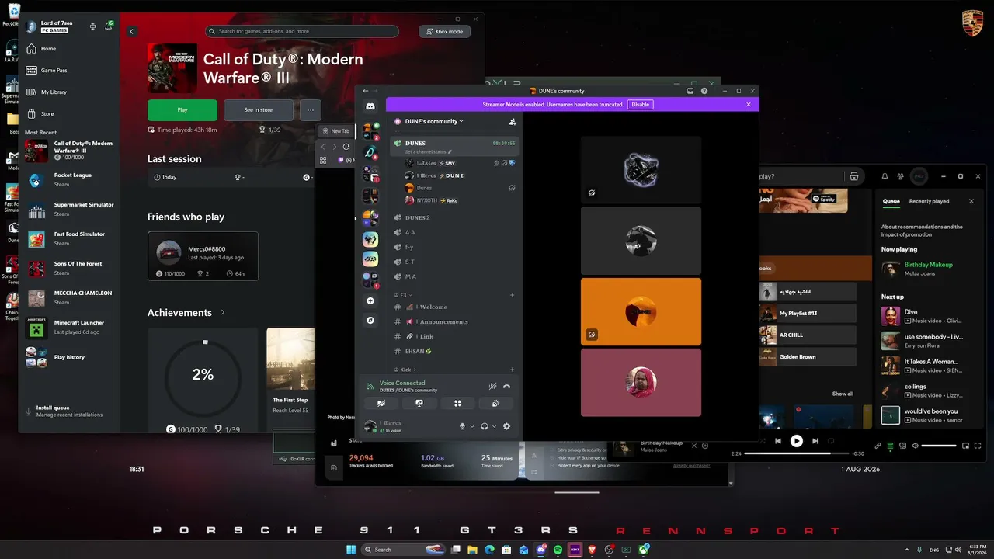Collapse the F3 channel category

point(403,295)
